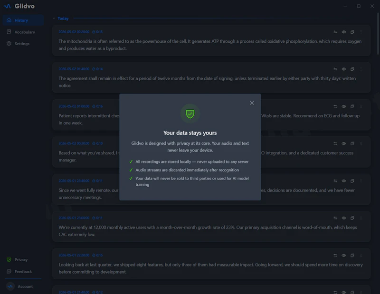Close the privacy dialog

pyautogui.click(x=252, y=103)
